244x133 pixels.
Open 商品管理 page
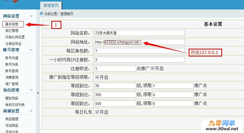(12, 119)
